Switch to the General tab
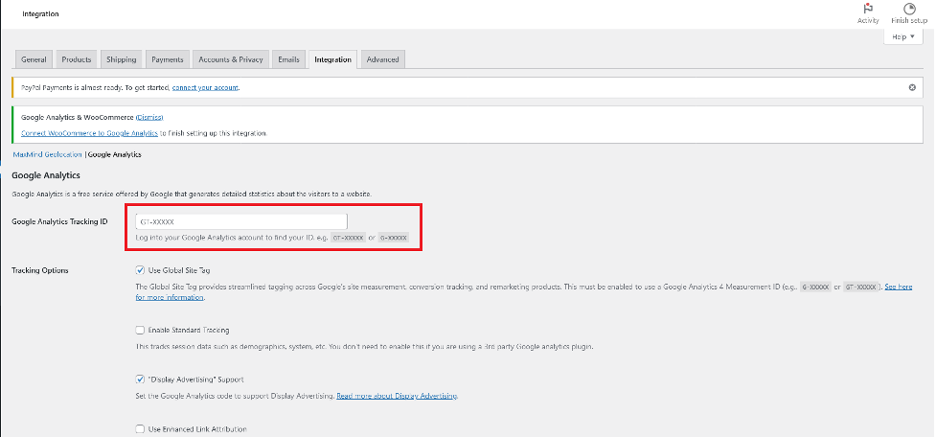The image size is (936, 437). (34, 59)
